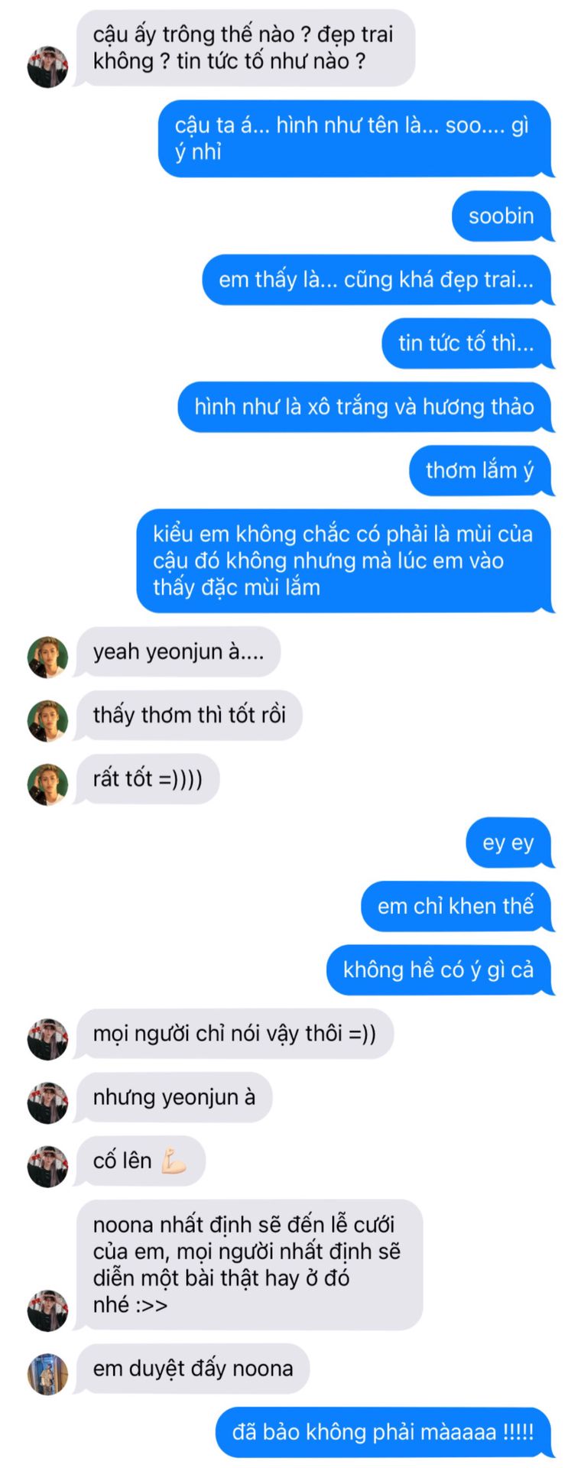Tap the avatar next to "em duyệt đấy noona"

pyautogui.click(x=47, y=1374)
